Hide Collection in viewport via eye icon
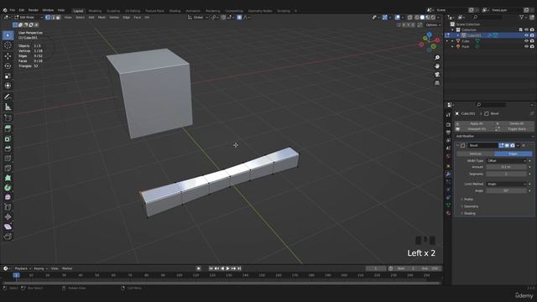Image resolution: width=537 pixels, height=302 pixels. [526, 30]
